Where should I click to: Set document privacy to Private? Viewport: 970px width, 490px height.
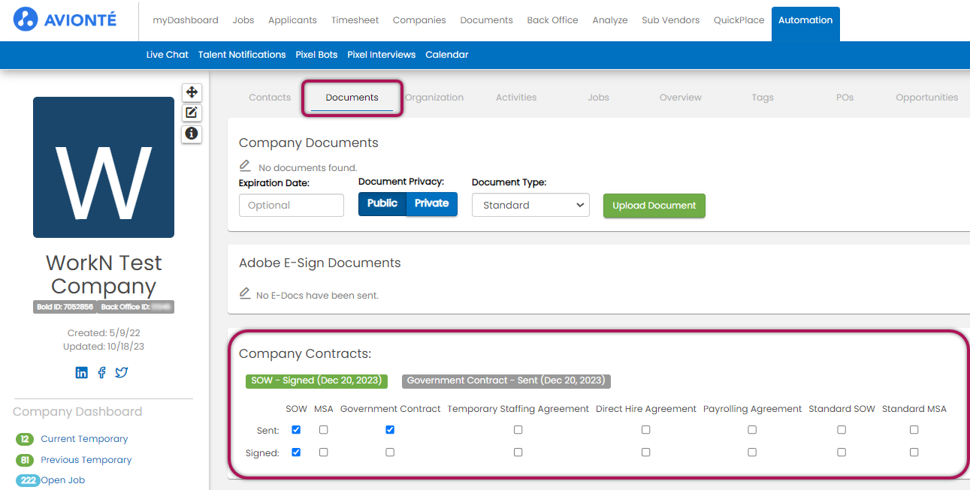(x=431, y=203)
